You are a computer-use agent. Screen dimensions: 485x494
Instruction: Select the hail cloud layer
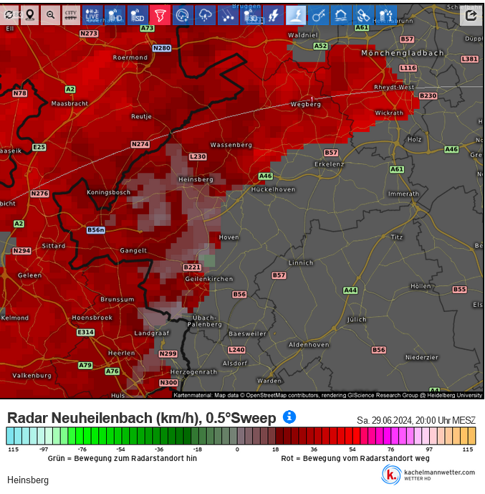tap(205, 15)
